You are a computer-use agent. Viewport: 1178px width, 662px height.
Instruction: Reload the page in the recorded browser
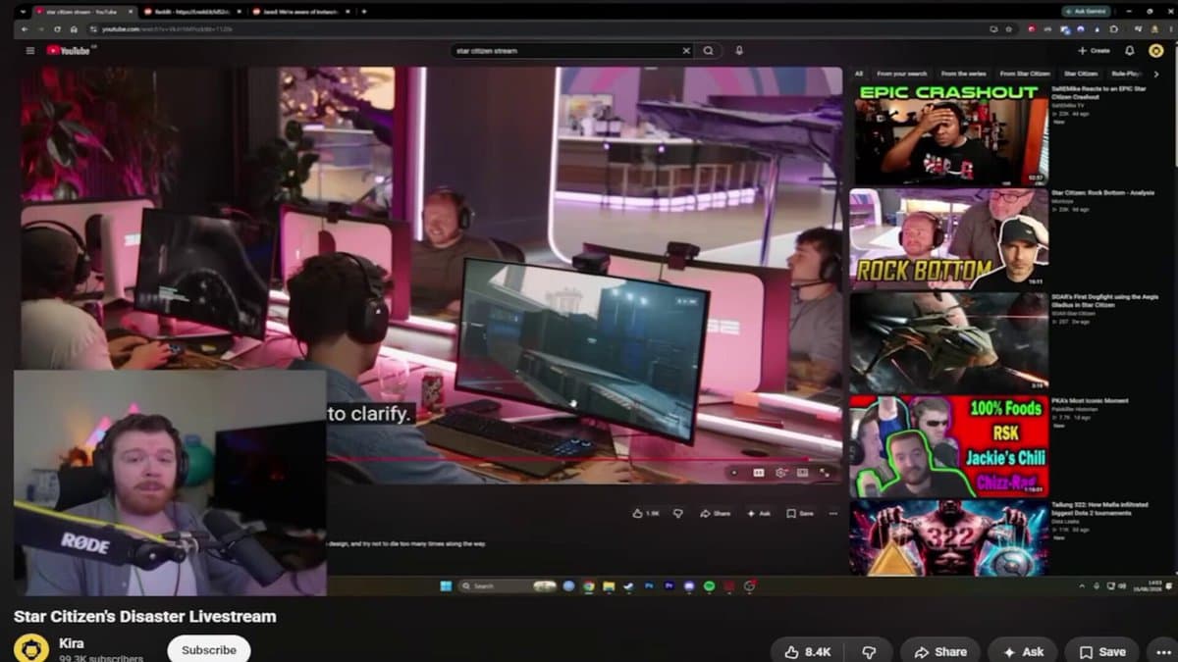[58, 29]
